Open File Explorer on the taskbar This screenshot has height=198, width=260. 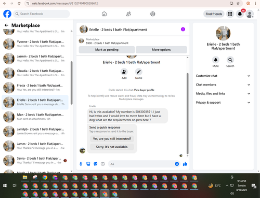coord(25,177)
